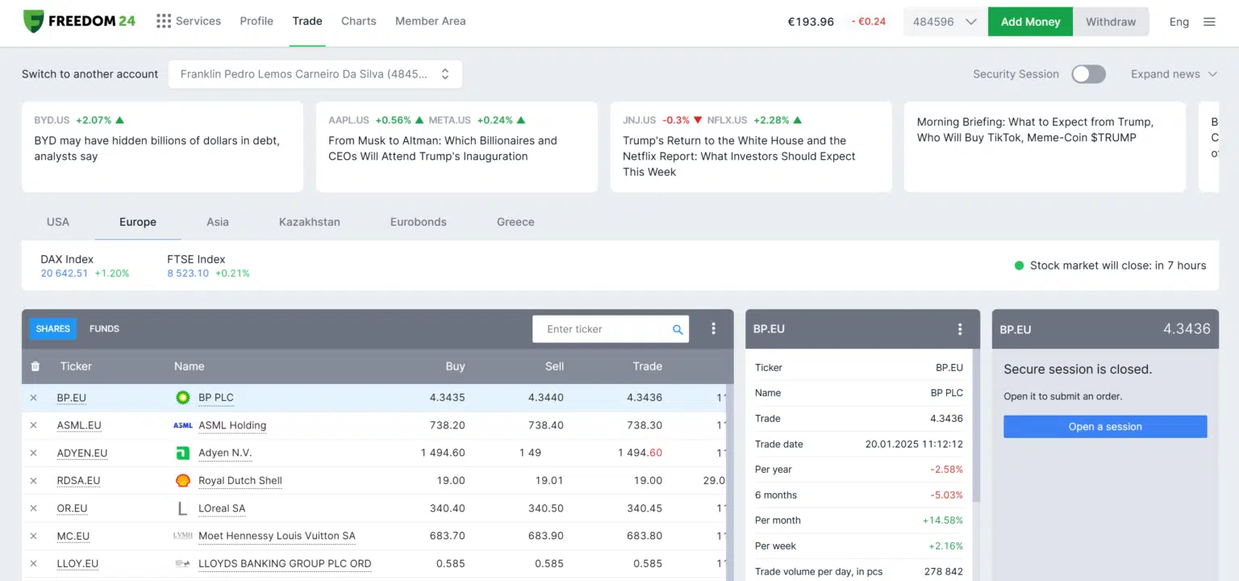Click the trash icon in table header
1239x581 pixels.
pyautogui.click(x=34, y=366)
